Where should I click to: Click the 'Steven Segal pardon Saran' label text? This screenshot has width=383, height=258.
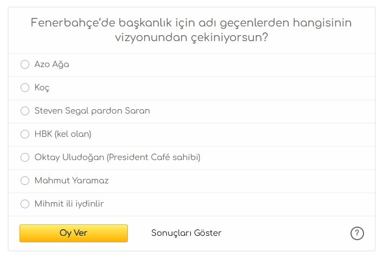tap(92, 111)
